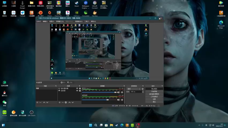This screenshot has height=128, width=228.
Task: Click the transition duration 150 ms field
Action: 136,92
